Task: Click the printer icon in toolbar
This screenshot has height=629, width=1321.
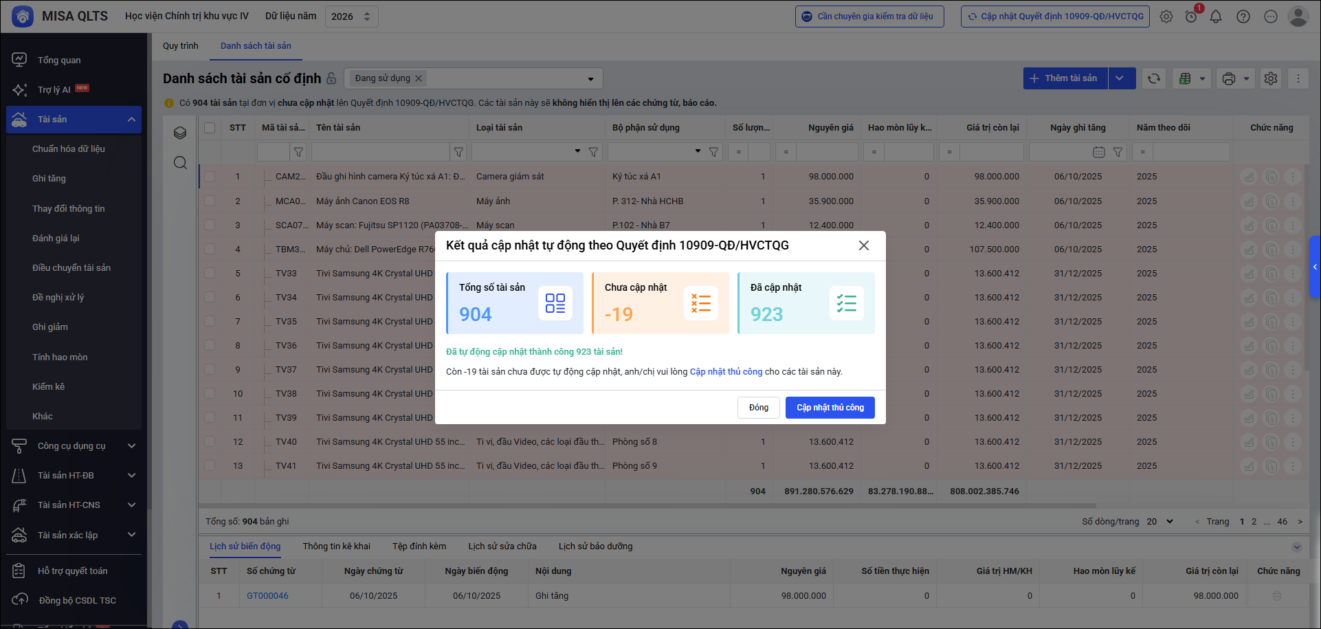Action: coord(1229,78)
